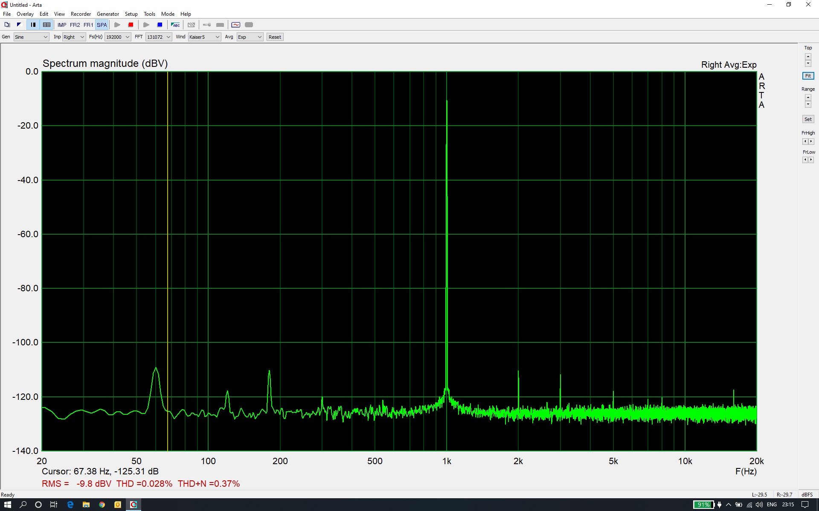The image size is (819, 511).
Task: Open the Gen signal type dropdown
Action: tap(31, 37)
